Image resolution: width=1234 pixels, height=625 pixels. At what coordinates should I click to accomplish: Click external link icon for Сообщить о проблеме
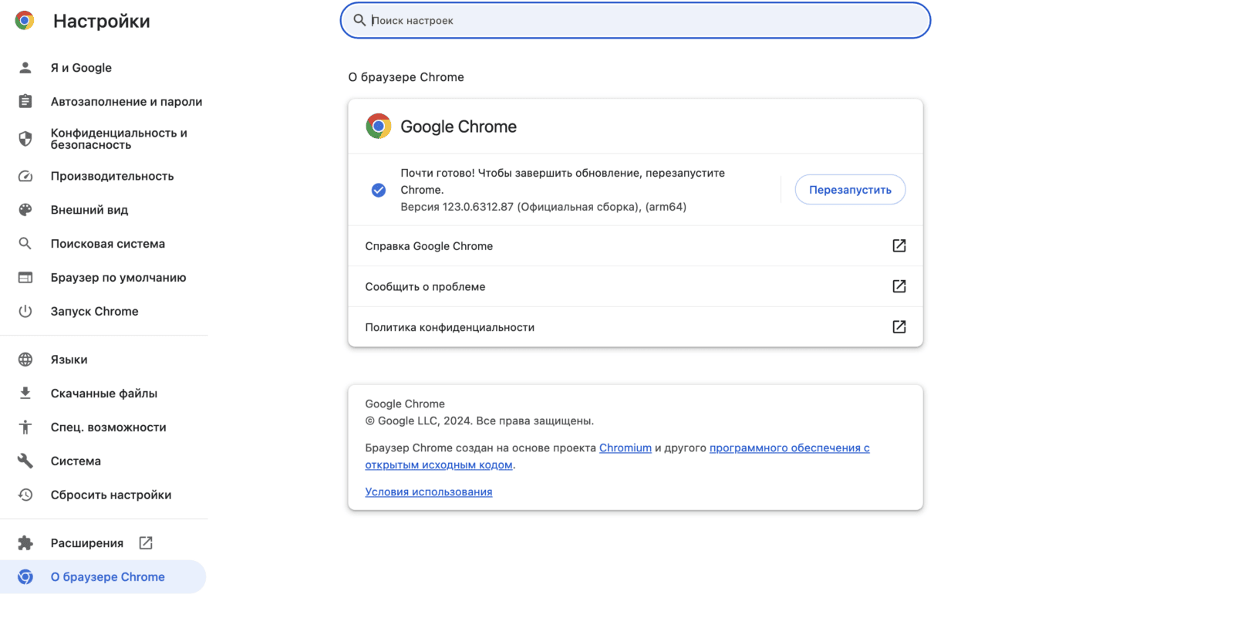coord(899,286)
